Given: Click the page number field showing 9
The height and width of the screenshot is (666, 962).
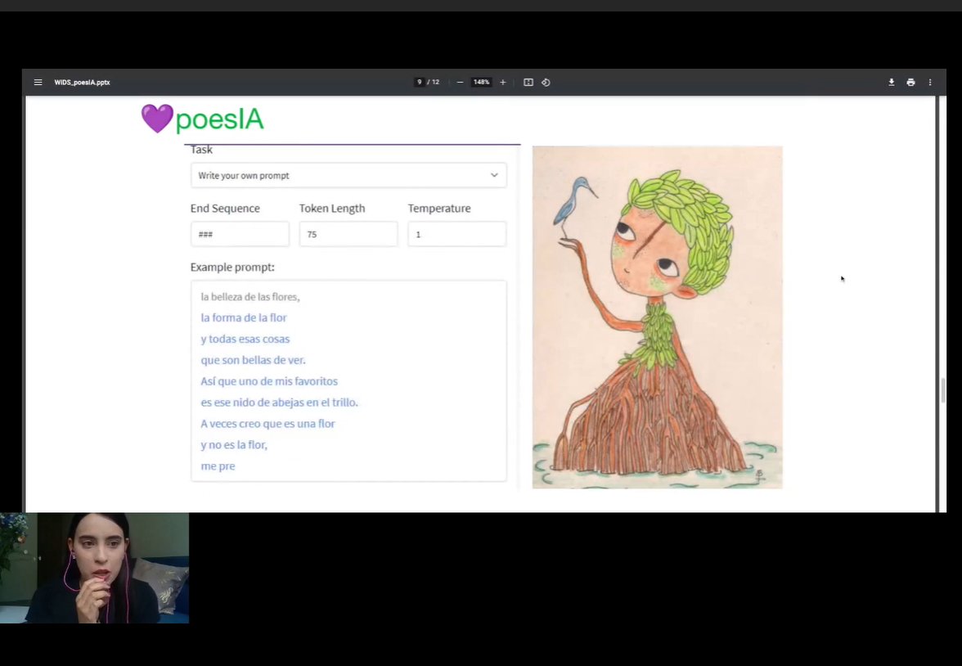Looking at the screenshot, I should pyautogui.click(x=420, y=83).
